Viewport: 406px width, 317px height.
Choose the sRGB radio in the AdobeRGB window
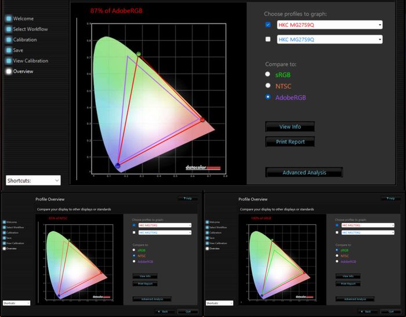tap(268, 74)
